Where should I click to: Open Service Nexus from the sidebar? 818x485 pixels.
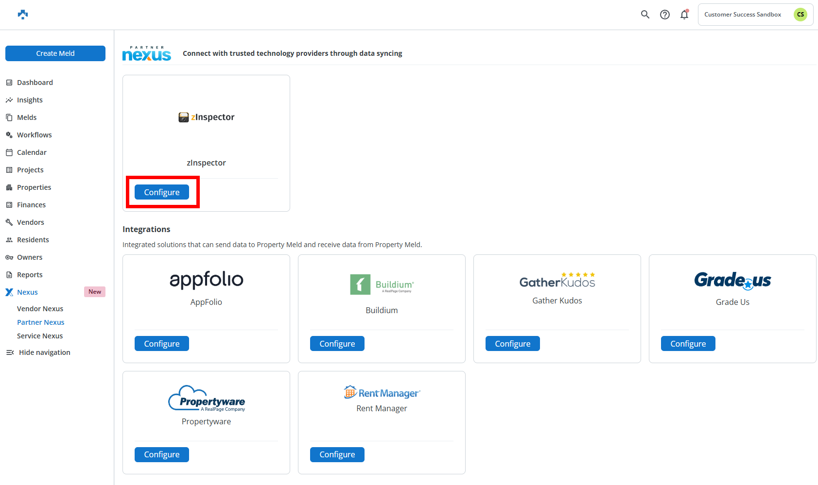coord(40,336)
